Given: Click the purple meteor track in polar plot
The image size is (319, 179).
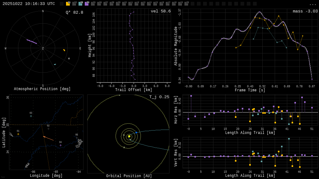Looking at the screenshot, I should coord(31,41).
